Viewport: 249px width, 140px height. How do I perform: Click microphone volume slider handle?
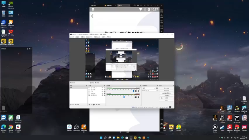[134, 91]
